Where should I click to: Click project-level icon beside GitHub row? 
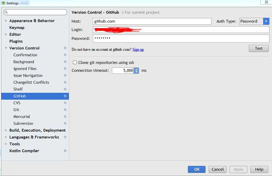(x=65, y=96)
